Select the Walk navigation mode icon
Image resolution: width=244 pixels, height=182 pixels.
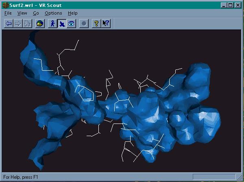point(52,24)
